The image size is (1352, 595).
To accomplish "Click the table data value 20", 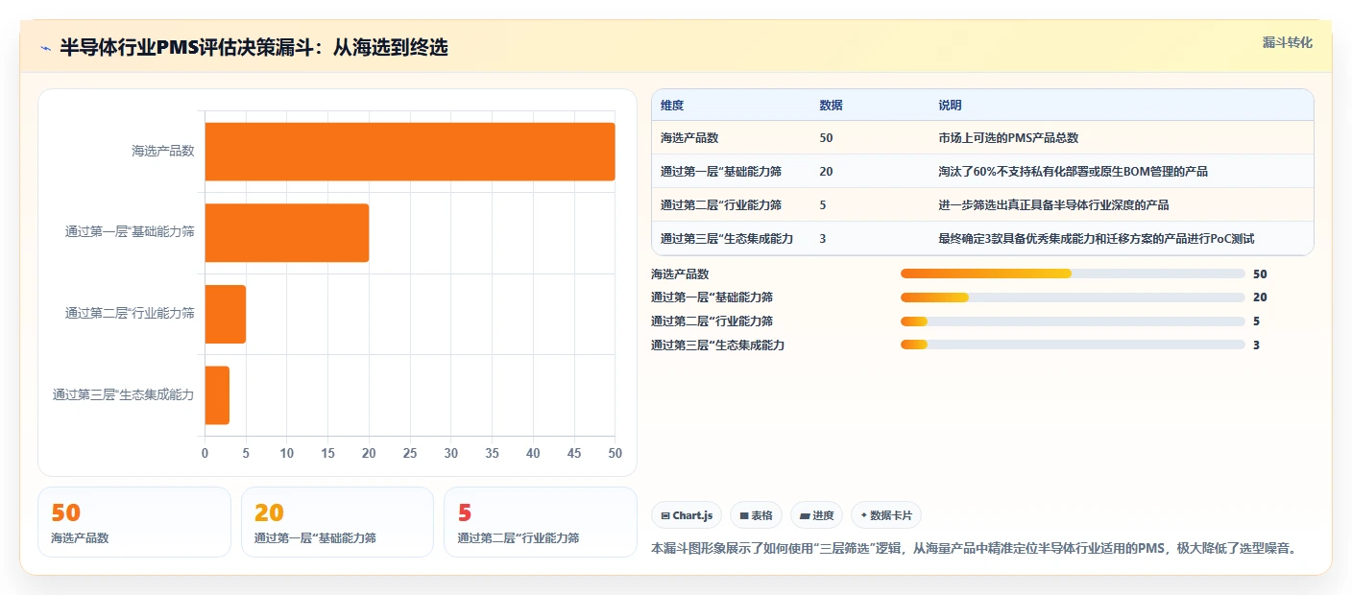I will tap(826, 172).
